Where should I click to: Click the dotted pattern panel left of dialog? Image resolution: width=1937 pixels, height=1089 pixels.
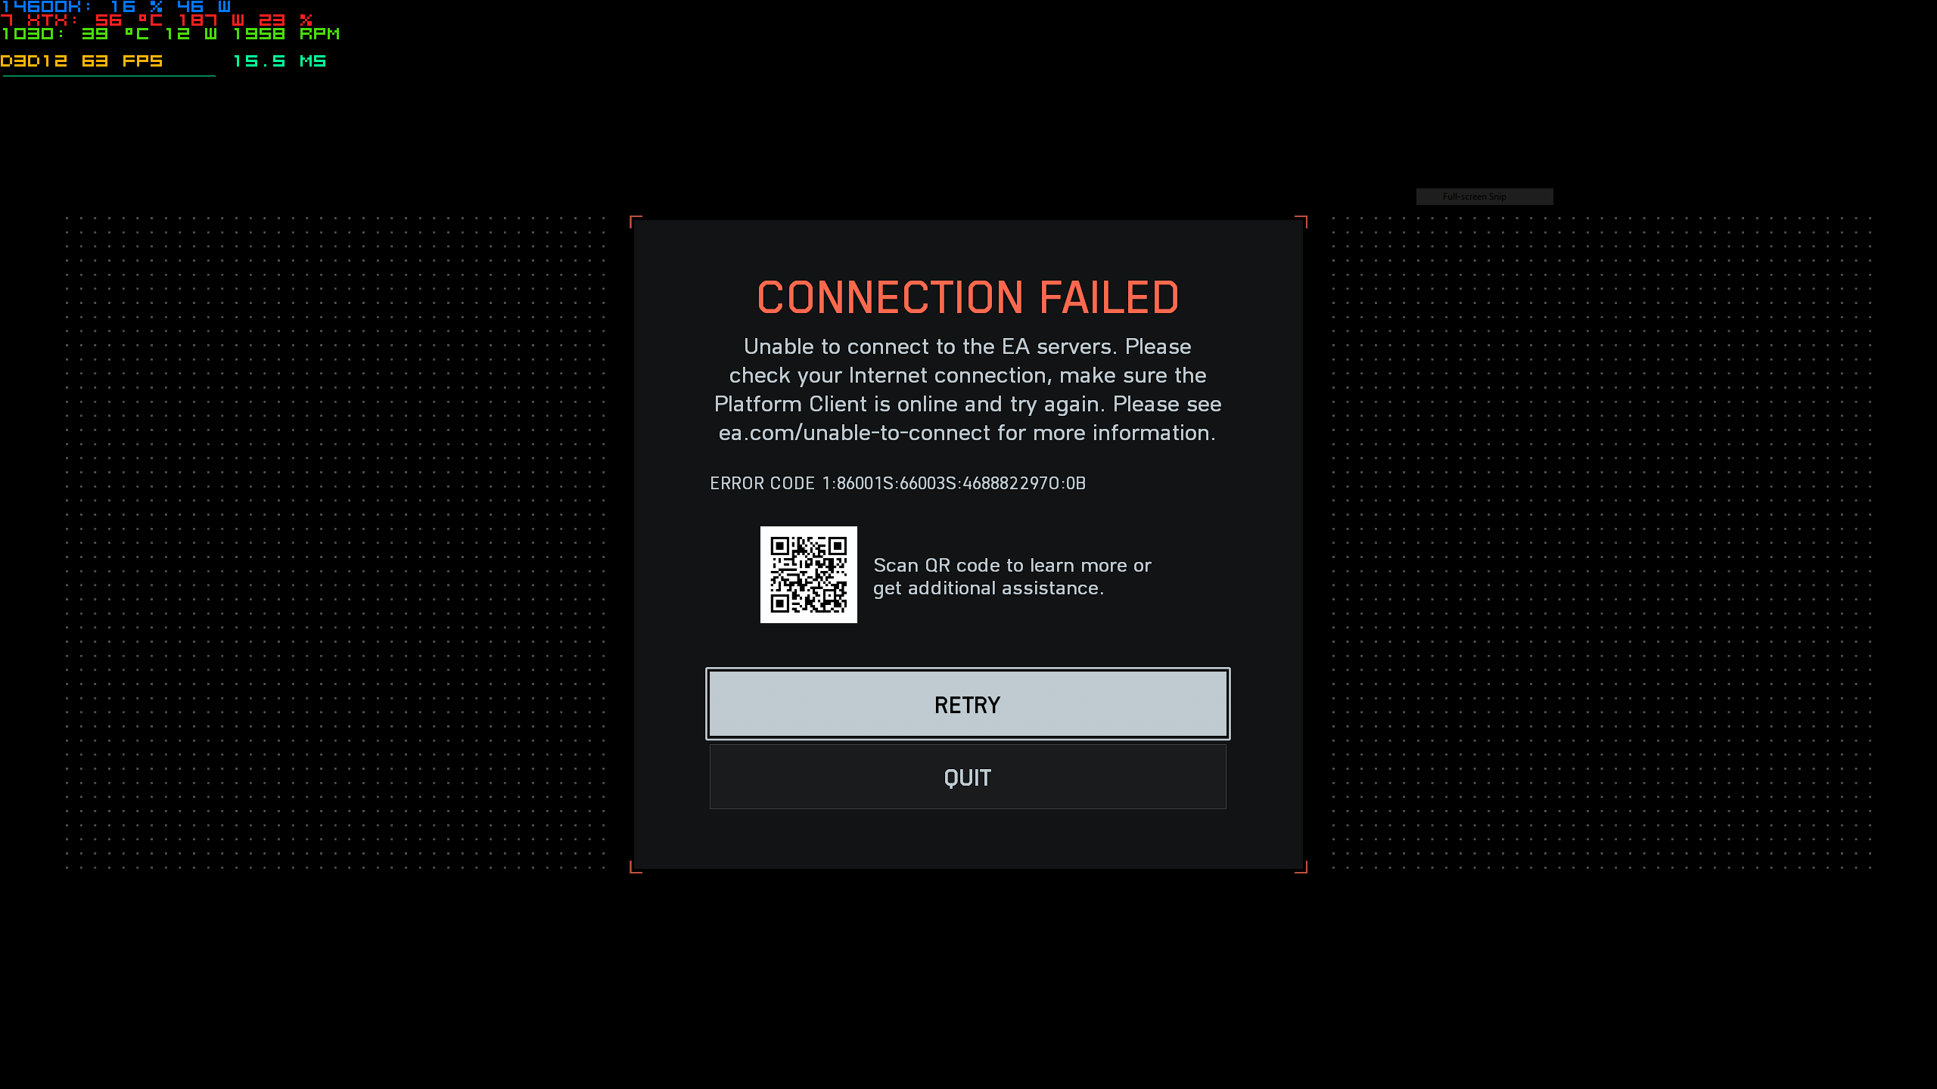(335, 543)
